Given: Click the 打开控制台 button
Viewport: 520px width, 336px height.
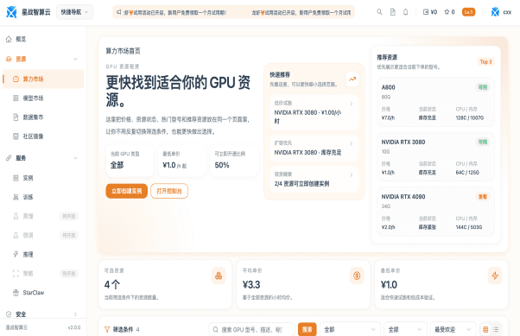Looking at the screenshot, I should pos(169,191).
